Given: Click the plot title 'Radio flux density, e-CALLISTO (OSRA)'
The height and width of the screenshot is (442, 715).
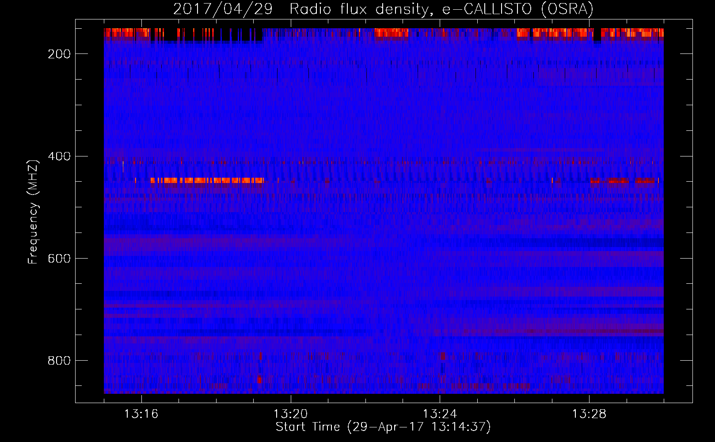Looking at the screenshot, I should pos(441,9).
